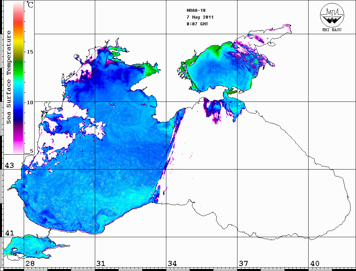Click the '0:07 GMT' time text

197,24
